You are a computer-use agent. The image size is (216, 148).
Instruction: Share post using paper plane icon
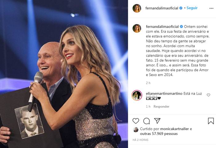click(157, 121)
